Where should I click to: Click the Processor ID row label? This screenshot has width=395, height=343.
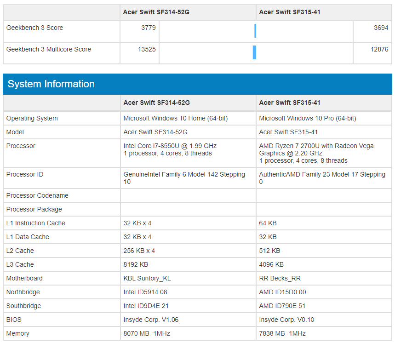[x=25, y=175]
